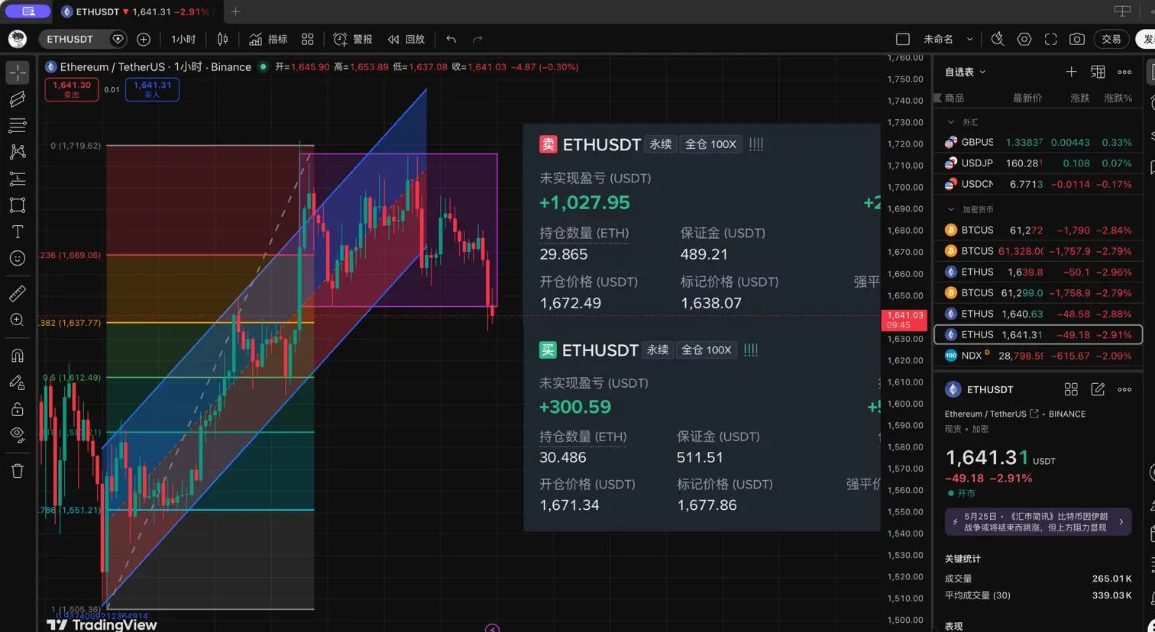Select the geometric shapes tool

(x=18, y=205)
